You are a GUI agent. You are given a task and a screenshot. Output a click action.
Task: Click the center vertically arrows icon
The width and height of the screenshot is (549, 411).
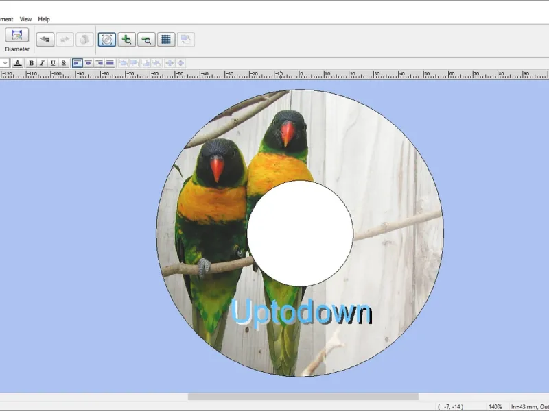tap(180, 63)
